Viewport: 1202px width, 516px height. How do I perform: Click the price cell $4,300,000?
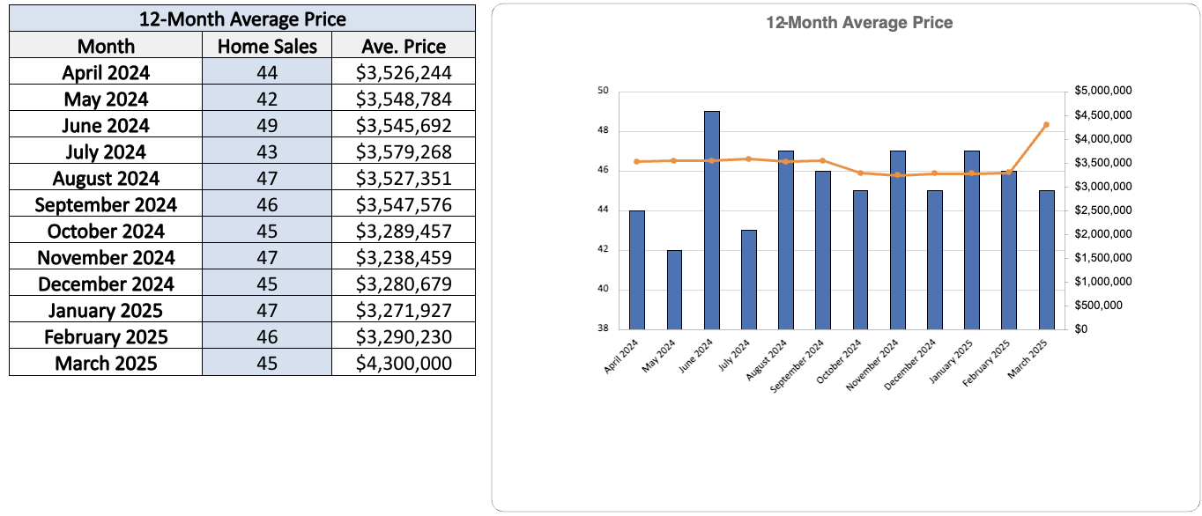pos(404,363)
